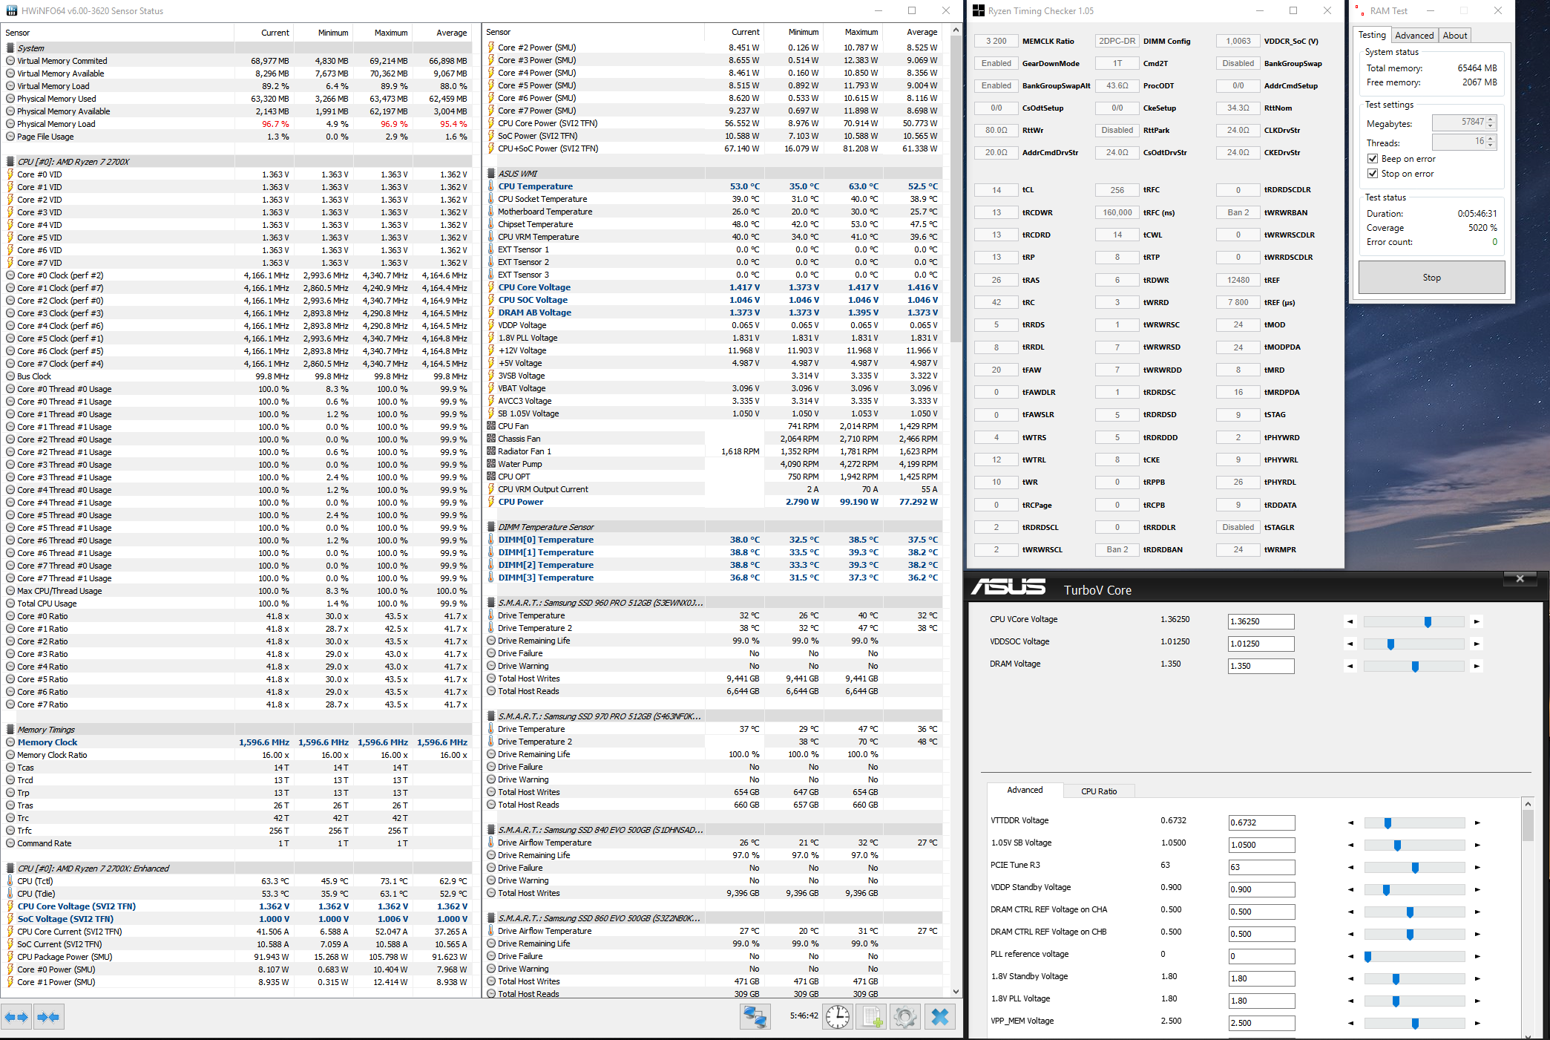Click the clock reset timer icon
This screenshot has height=1040, width=1550.
[838, 1016]
